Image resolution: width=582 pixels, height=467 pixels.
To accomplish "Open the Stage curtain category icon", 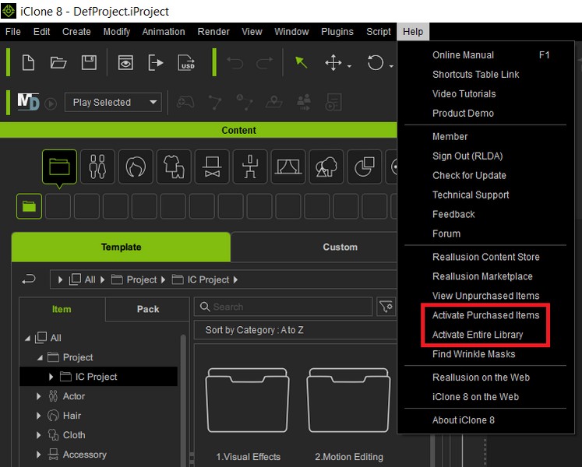I will pos(288,167).
